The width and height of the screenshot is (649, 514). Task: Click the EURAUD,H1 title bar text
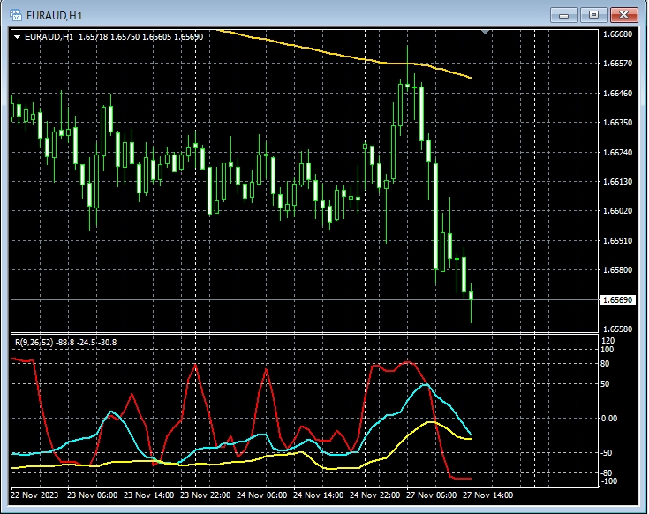click(x=55, y=15)
